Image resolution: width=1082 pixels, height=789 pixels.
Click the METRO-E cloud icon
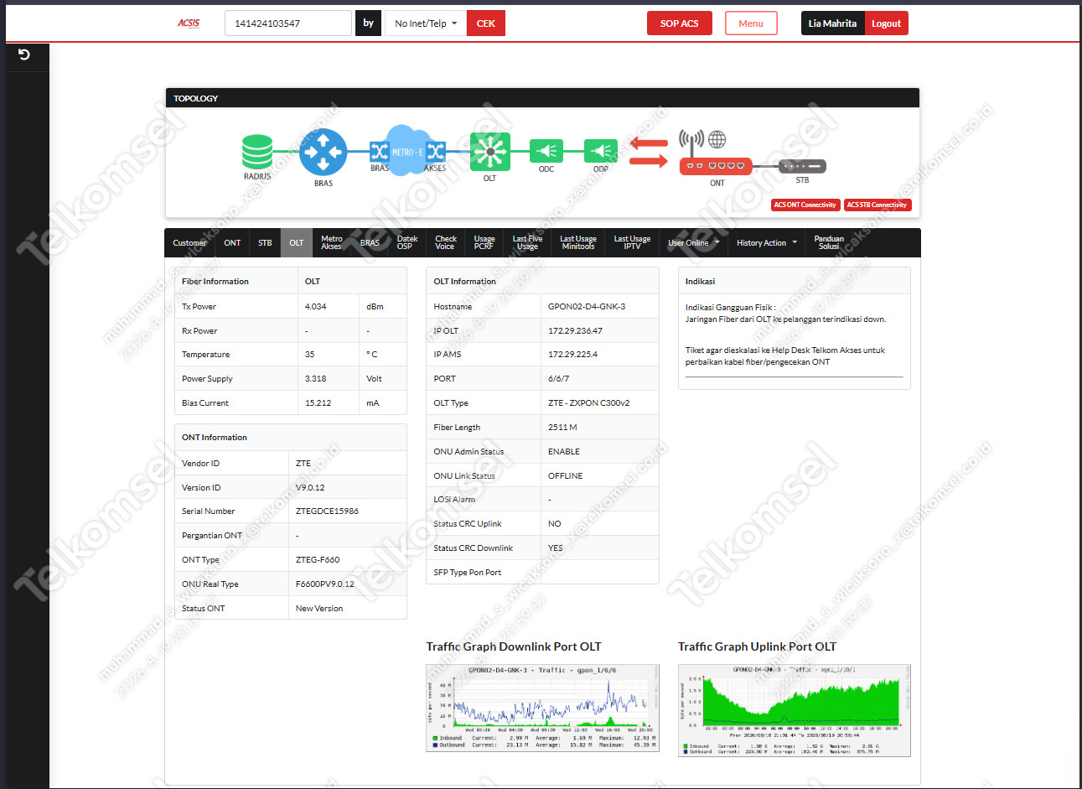point(407,150)
